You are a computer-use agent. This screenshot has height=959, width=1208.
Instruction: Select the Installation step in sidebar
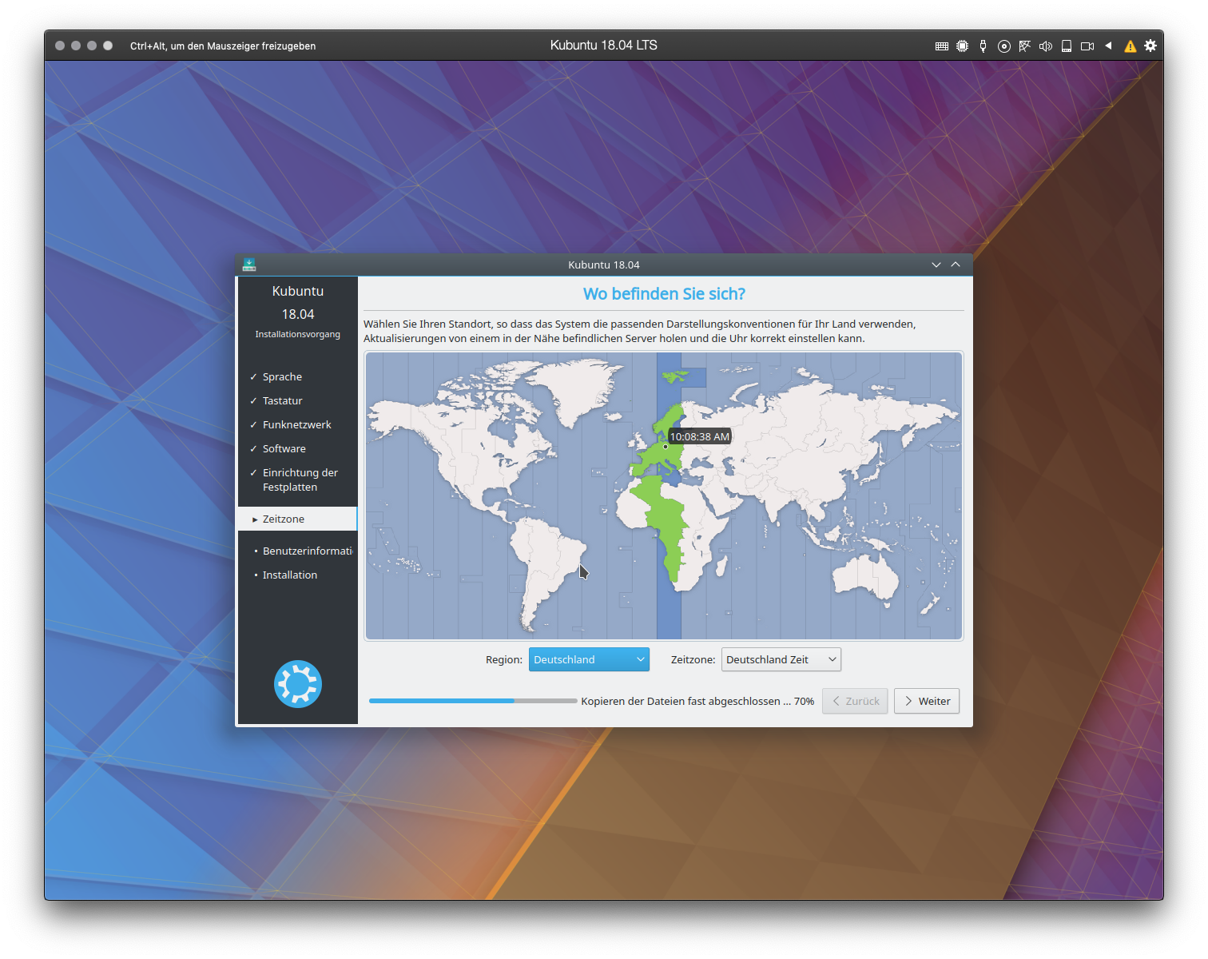coord(289,575)
